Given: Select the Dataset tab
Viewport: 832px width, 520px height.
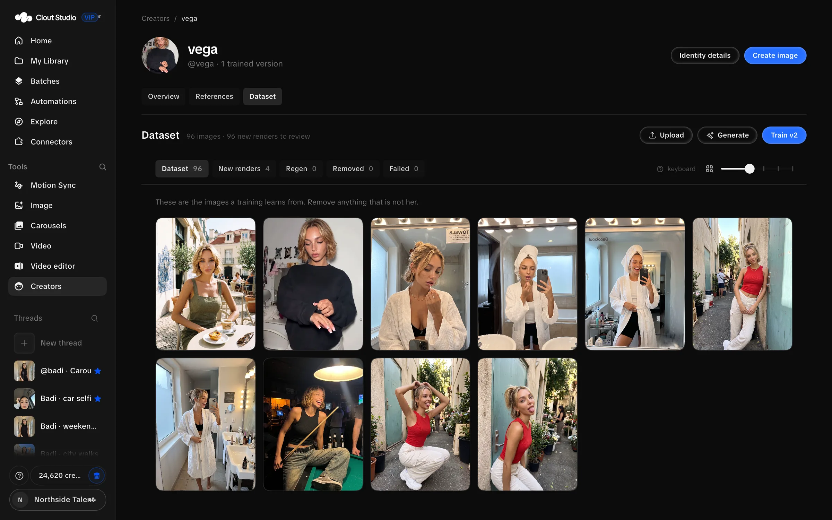Looking at the screenshot, I should tap(262, 96).
